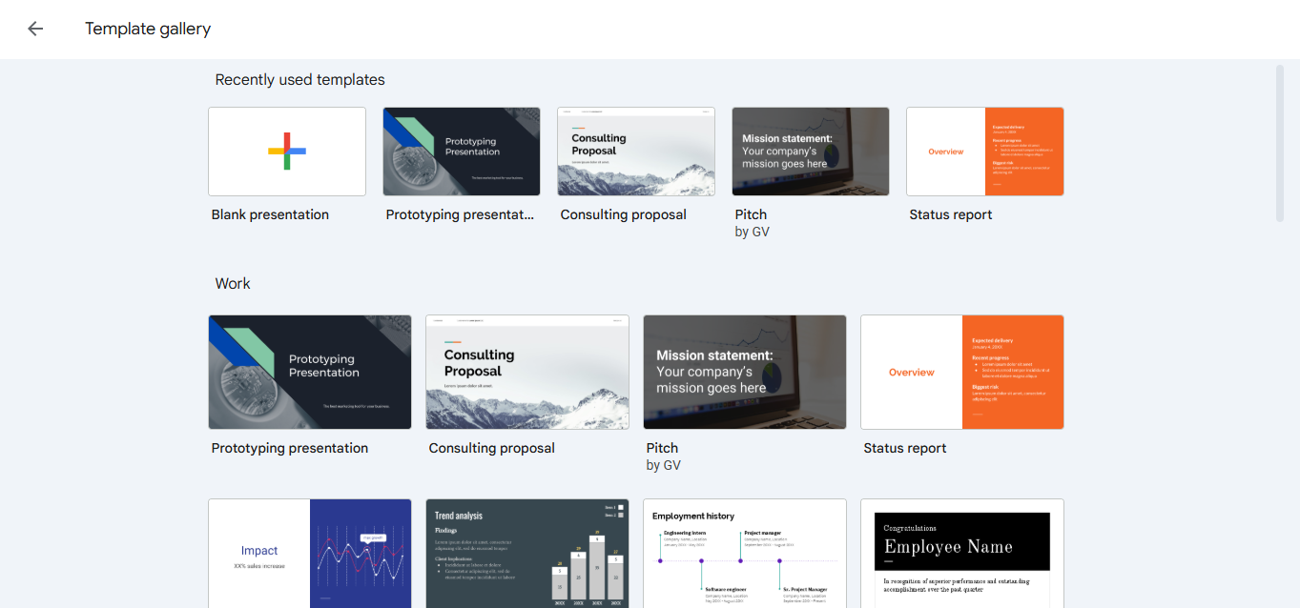Open recently used Consulting Proposal thumbnail
The image size is (1300, 608).
point(636,152)
